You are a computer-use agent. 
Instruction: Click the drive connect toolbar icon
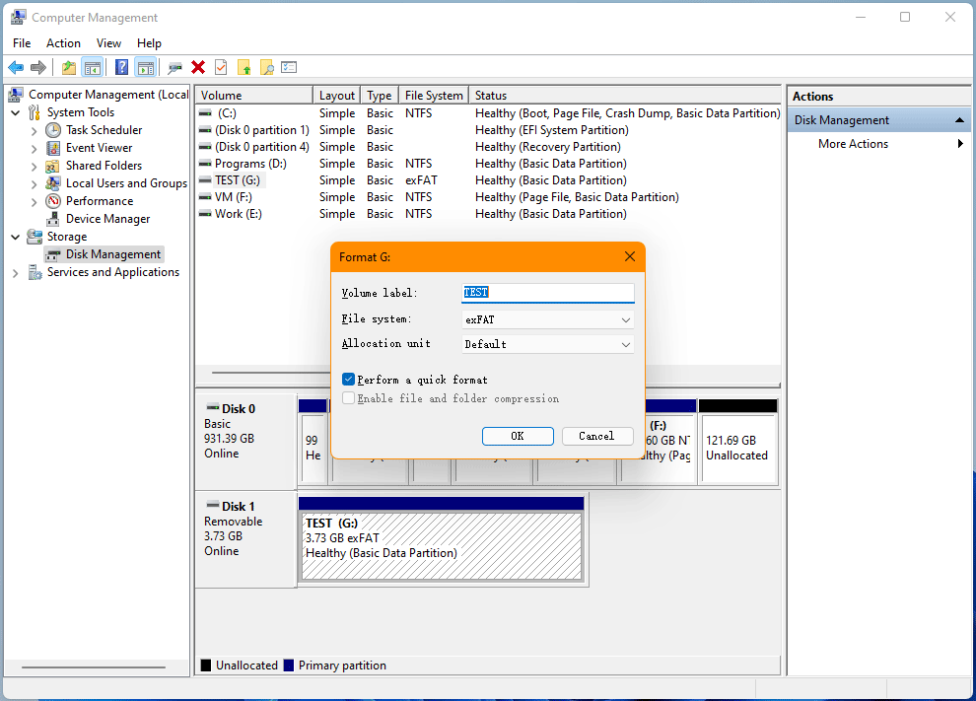click(x=174, y=68)
